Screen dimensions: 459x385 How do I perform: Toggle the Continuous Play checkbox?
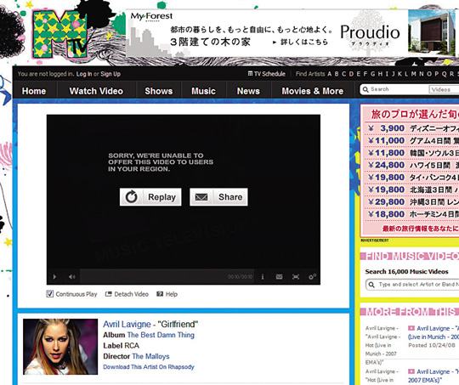click(x=50, y=294)
